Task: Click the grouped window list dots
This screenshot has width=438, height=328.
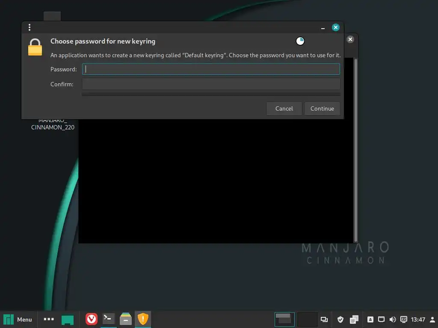Action: 49,319
